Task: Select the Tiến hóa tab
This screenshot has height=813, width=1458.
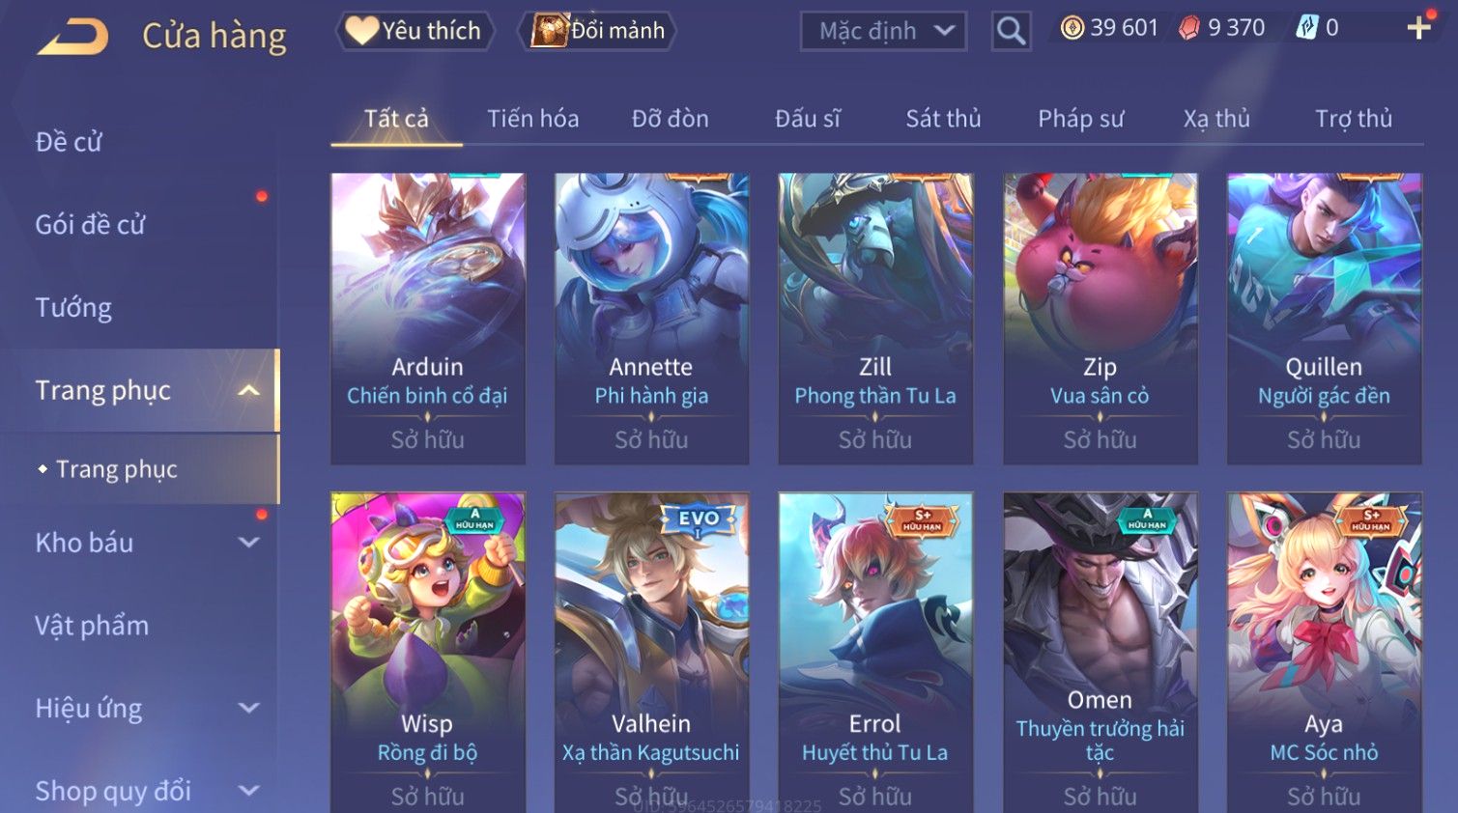Action: coord(532,119)
